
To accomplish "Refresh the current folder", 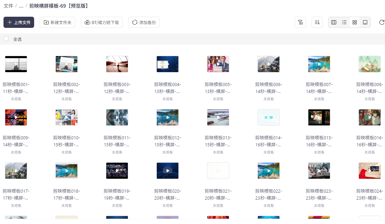I will [382, 22].
